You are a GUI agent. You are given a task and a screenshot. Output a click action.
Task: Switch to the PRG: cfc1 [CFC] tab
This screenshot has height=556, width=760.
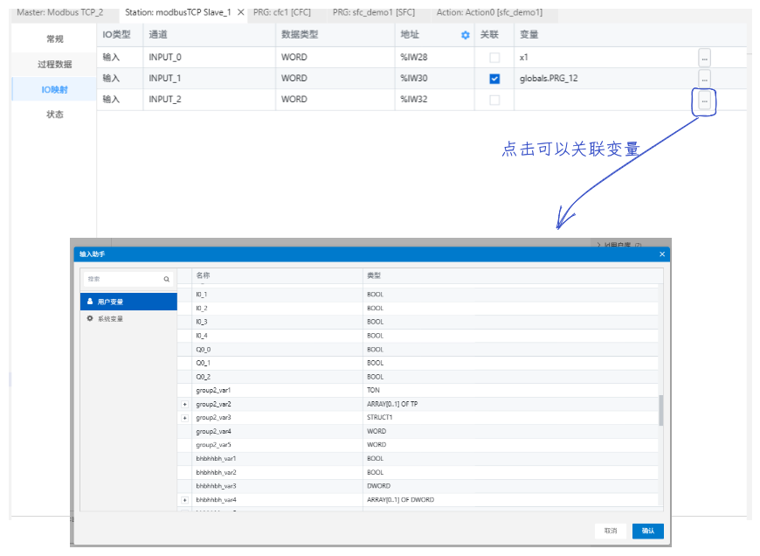[x=282, y=12]
